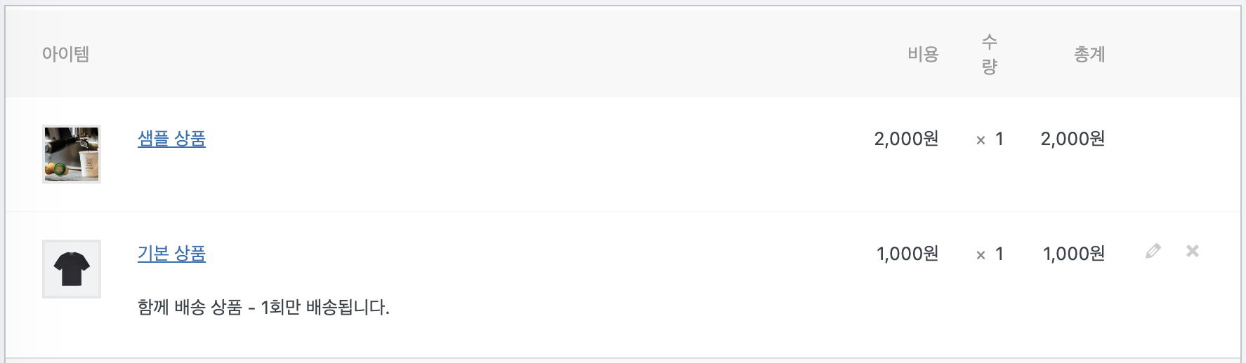This screenshot has height=363, width=1246.
Task: Click the quantity number 1 for 기본 상품
Action: click(x=999, y=254)
